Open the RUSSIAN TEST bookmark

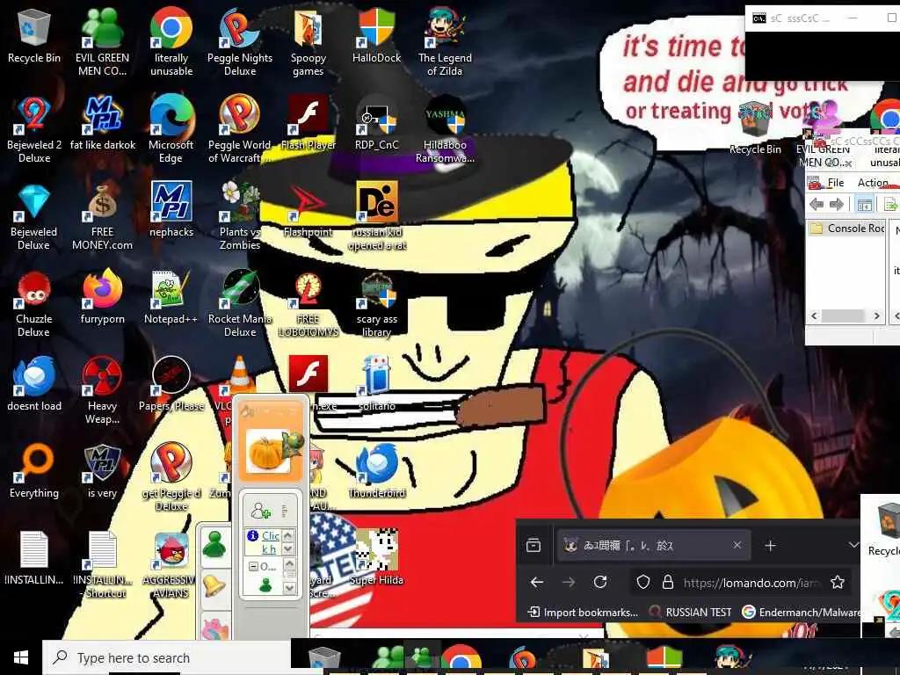click(691, 613)
